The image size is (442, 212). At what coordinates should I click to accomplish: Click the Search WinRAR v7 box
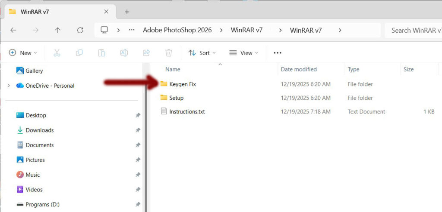(x=414, y=30)
